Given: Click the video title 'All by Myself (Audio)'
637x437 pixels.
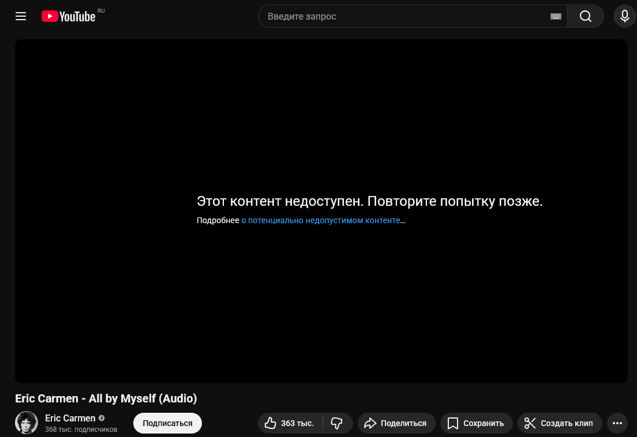Looking at the screenshot, I should [106, 398].
